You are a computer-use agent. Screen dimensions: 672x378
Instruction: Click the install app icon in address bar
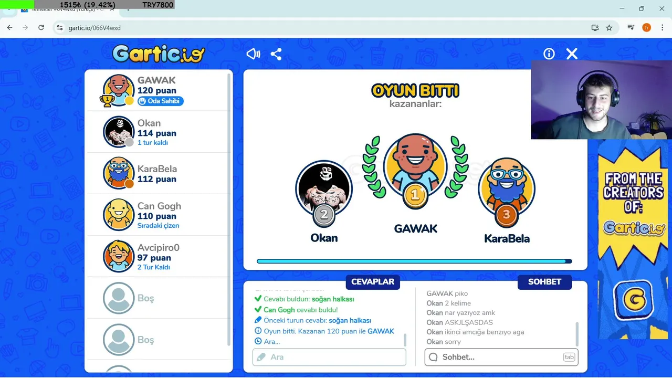[595, 27]
